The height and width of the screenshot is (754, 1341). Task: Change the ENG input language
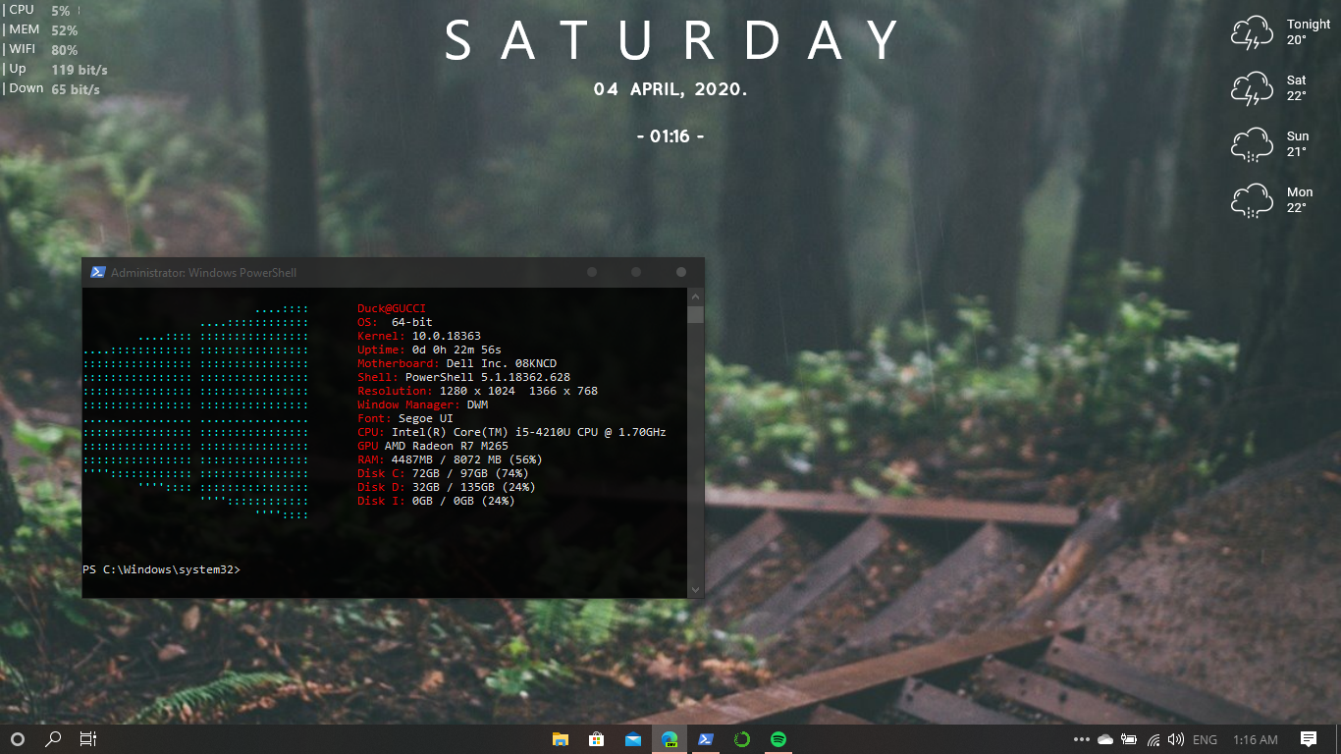pyautogui.click(x=1205, y=739)
